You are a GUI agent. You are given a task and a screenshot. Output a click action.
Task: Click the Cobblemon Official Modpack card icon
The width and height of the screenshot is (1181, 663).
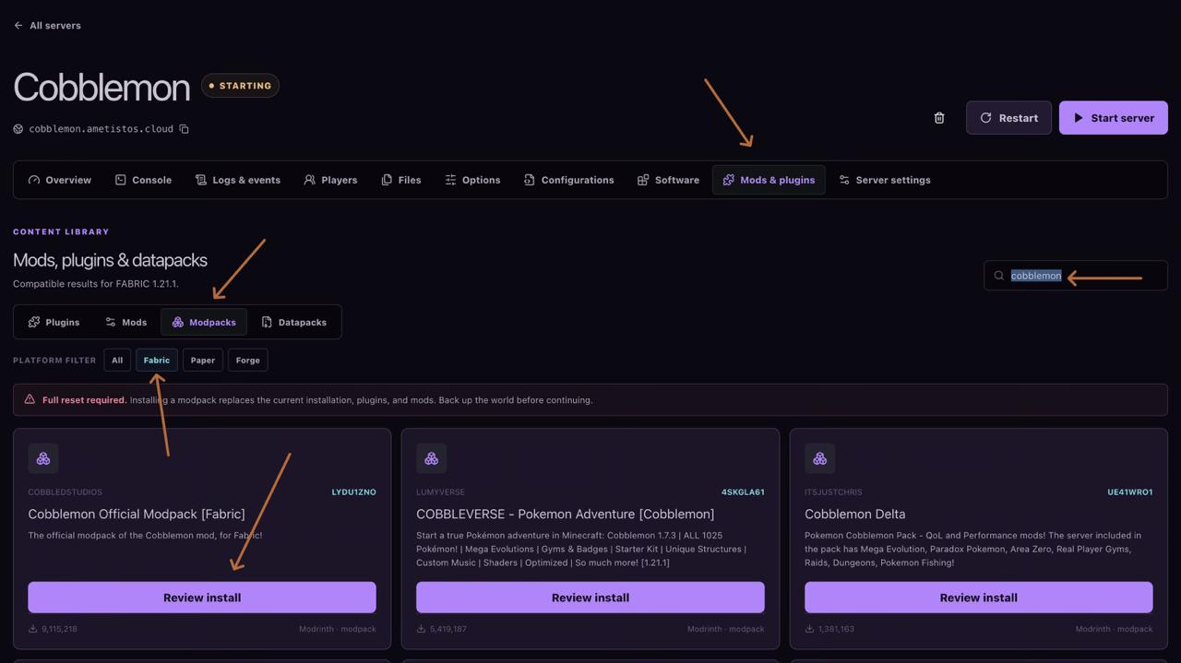pos(43,458)
